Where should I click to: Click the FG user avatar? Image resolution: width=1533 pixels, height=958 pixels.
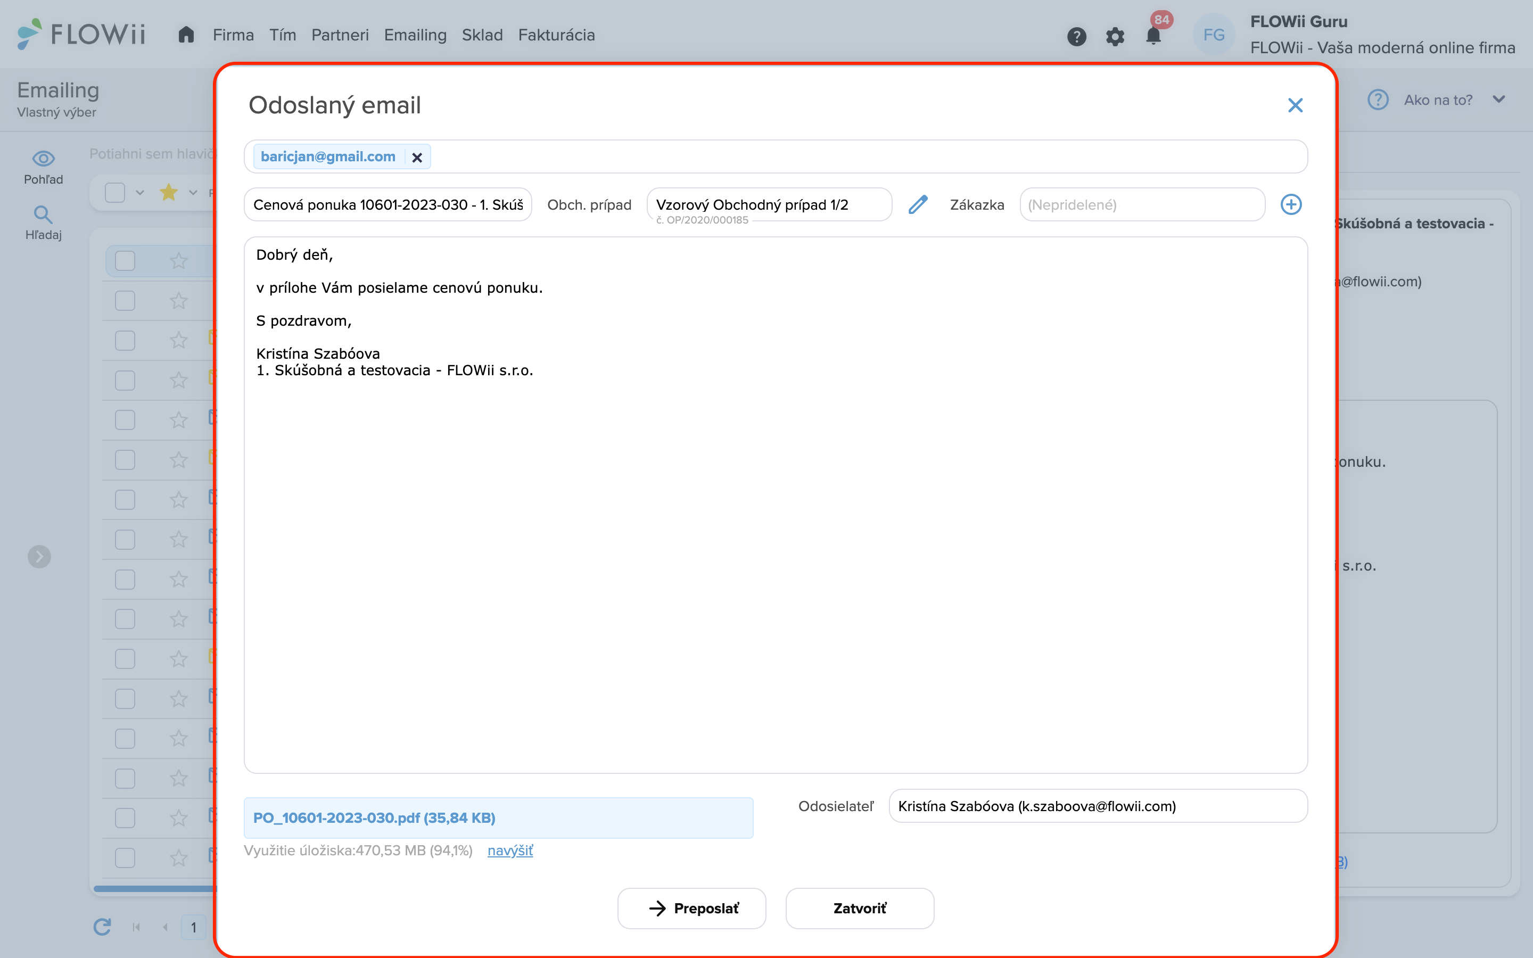click(1214, 35)
